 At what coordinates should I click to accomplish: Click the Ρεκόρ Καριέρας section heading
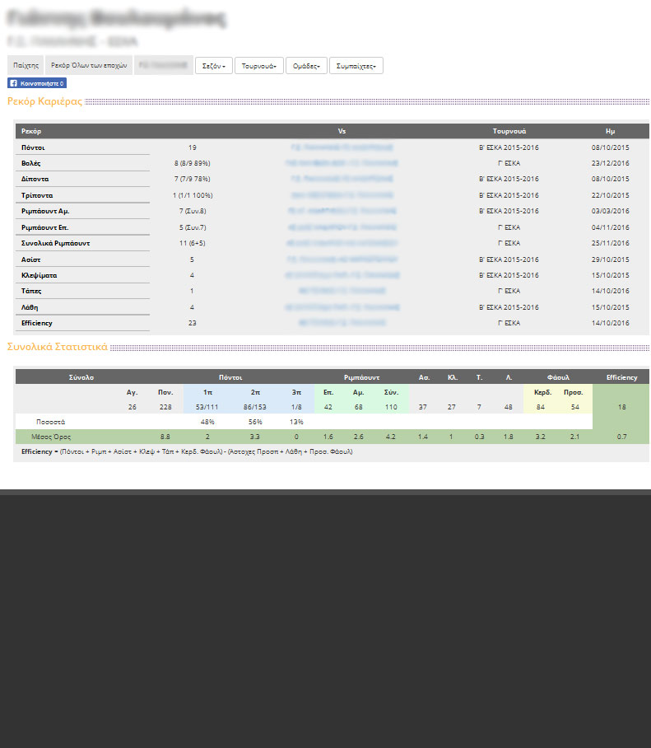coord(44,101)
